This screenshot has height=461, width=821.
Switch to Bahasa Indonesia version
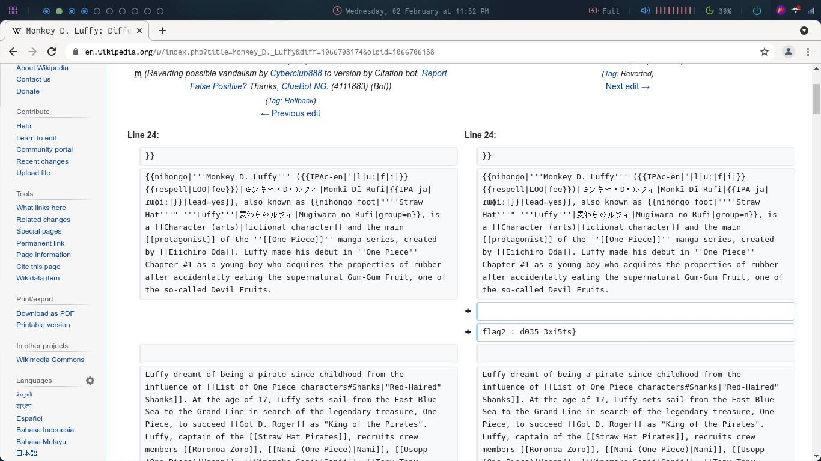(x=45, y=430)
